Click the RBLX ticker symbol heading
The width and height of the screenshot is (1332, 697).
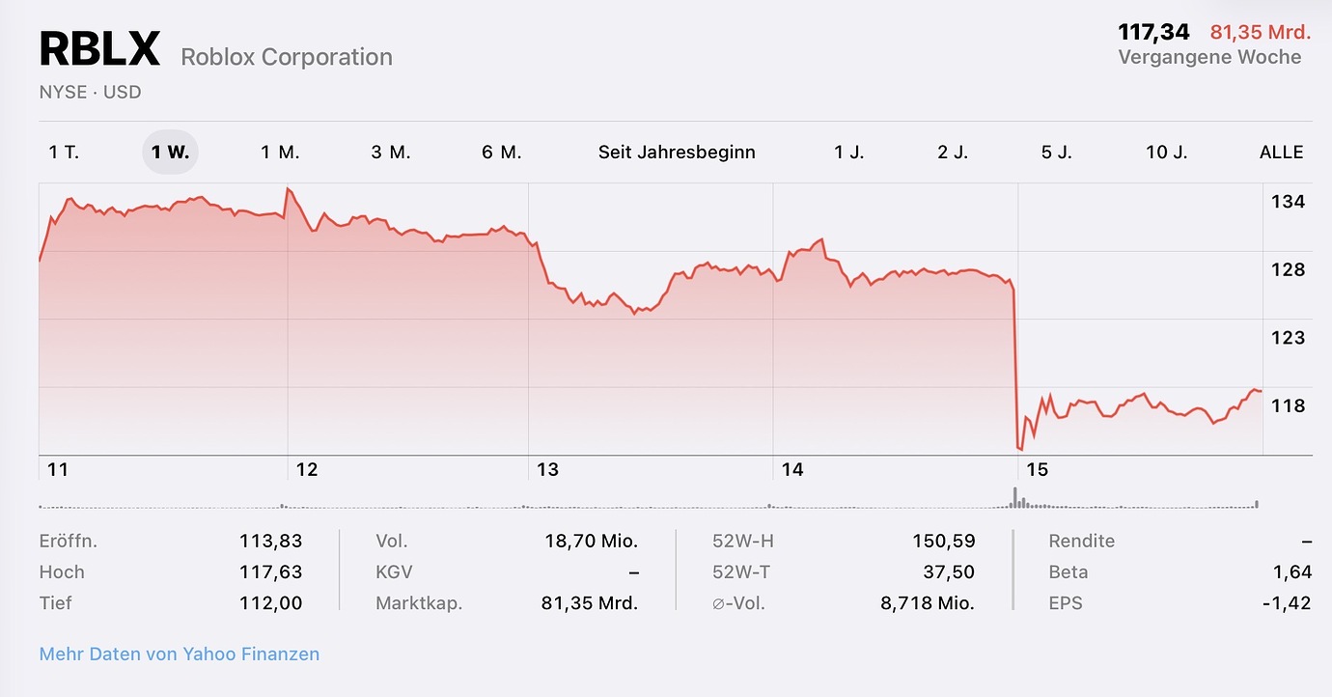(x=99, y=50)
